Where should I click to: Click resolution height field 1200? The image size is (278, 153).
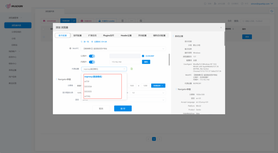(145, 85)
